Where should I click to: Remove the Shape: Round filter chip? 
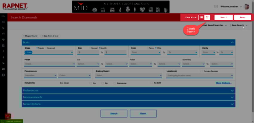24,36
